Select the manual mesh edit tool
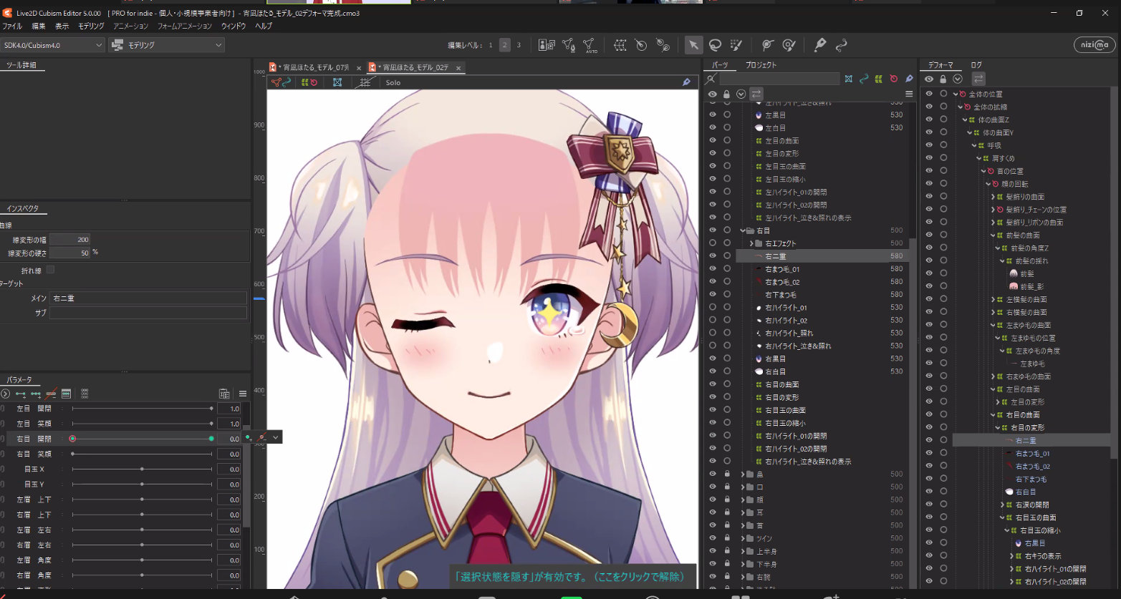 coord(569,45)
